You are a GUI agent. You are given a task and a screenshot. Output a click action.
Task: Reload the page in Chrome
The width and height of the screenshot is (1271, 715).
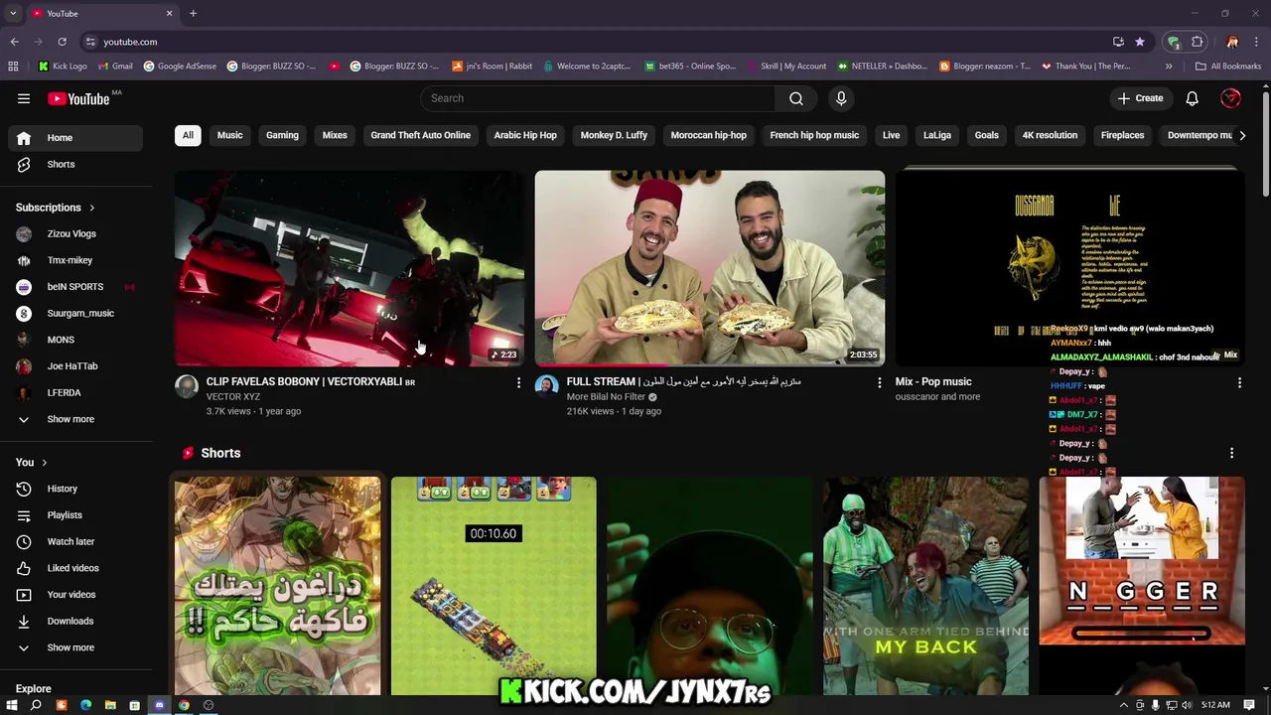[x=62, y=42]
